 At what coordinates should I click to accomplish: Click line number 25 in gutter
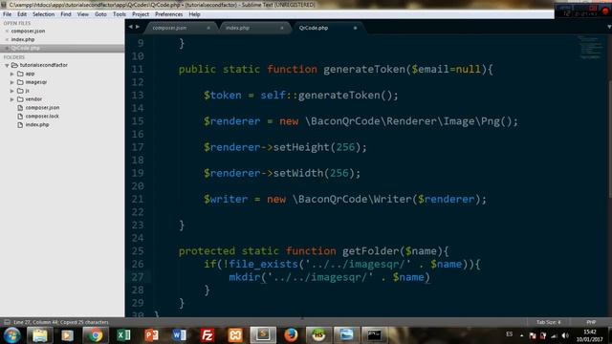coord(138,251)
